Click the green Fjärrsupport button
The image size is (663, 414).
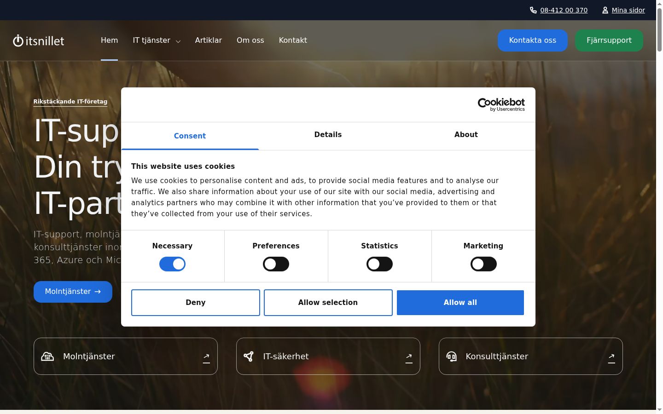609,40
